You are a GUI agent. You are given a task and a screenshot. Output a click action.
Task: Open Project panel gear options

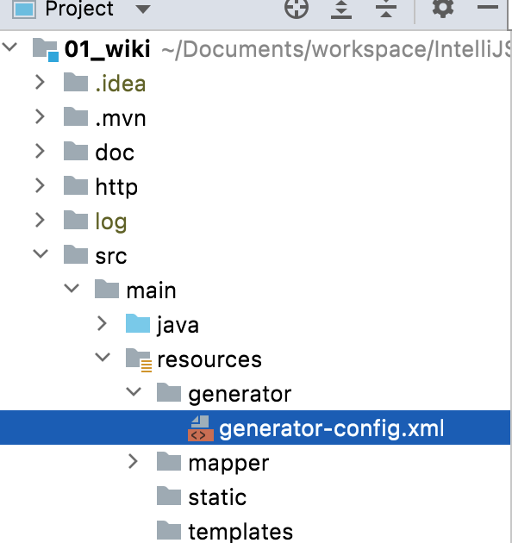pyautogui.click(x=443, y=8)
